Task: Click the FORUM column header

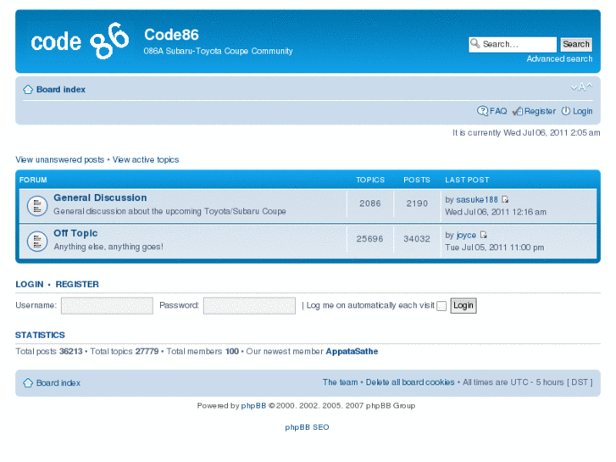Action: click(33, 180)
